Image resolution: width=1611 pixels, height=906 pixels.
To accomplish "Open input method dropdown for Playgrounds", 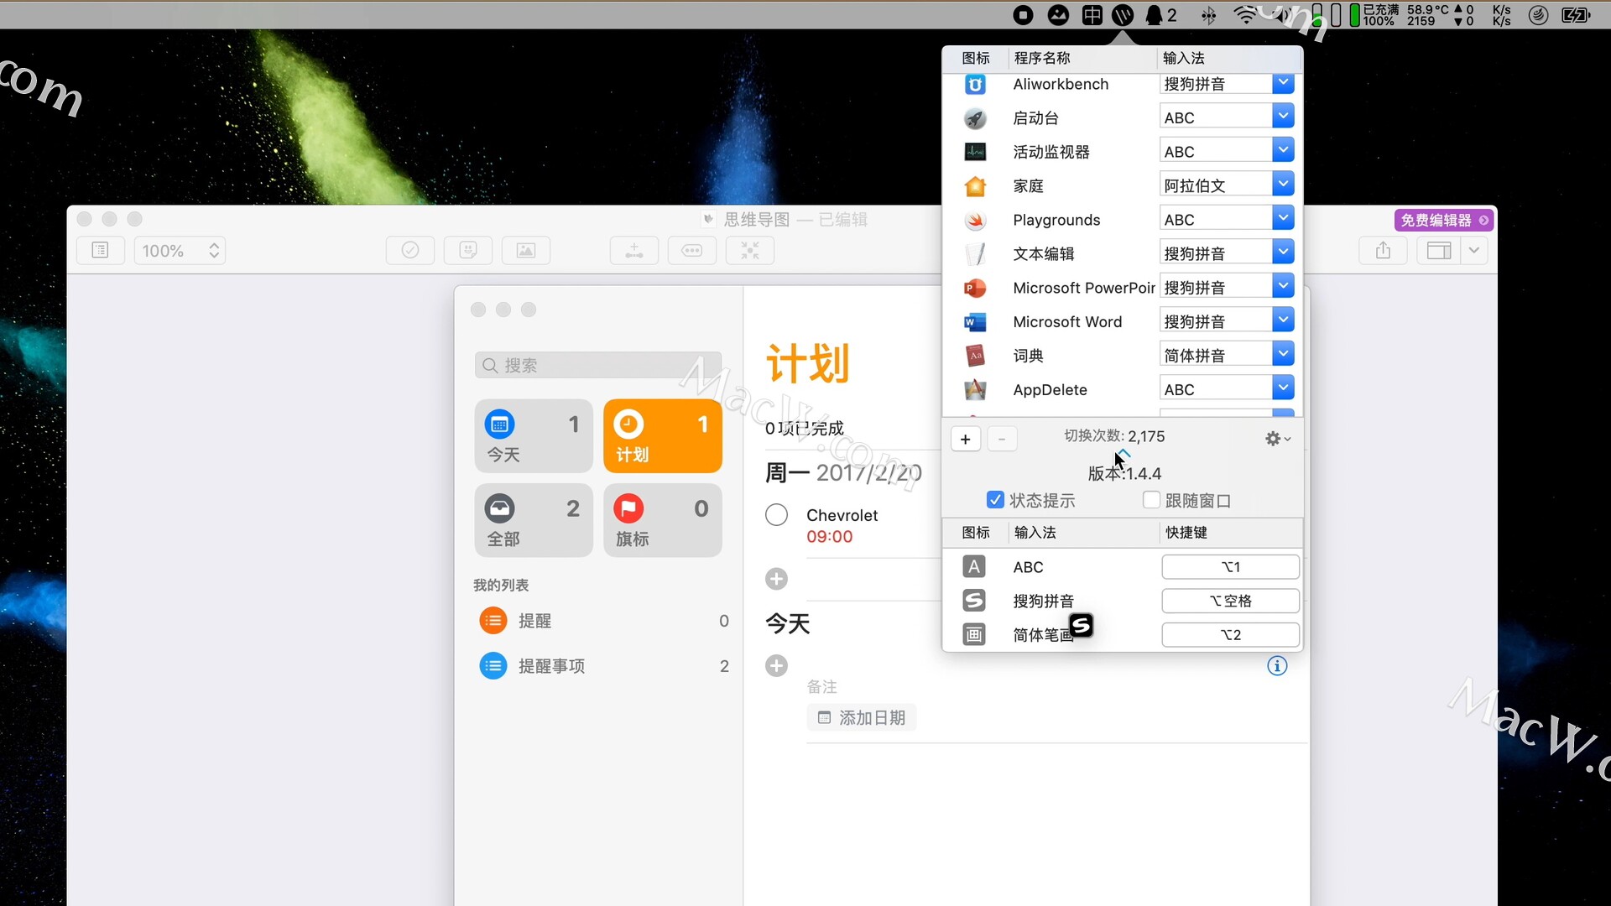I will pyautogui.click(x=1283, y=218).
